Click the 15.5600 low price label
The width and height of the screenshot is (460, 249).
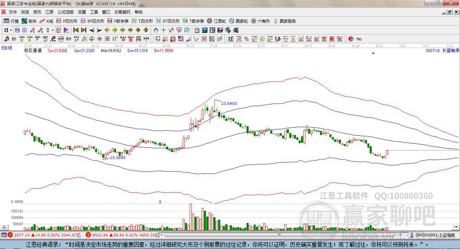(118, 158)
